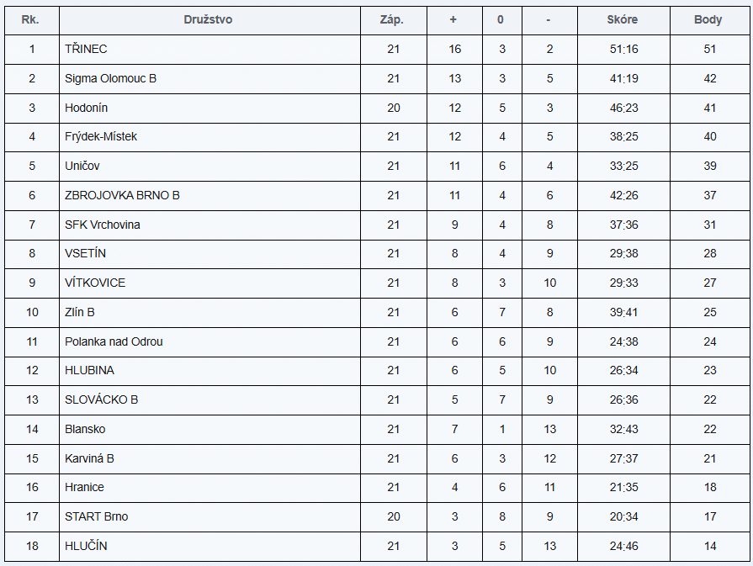Screen dimensions: 753x566
Task: Click the Družstvo column header
Action: (x=208, y=19)
